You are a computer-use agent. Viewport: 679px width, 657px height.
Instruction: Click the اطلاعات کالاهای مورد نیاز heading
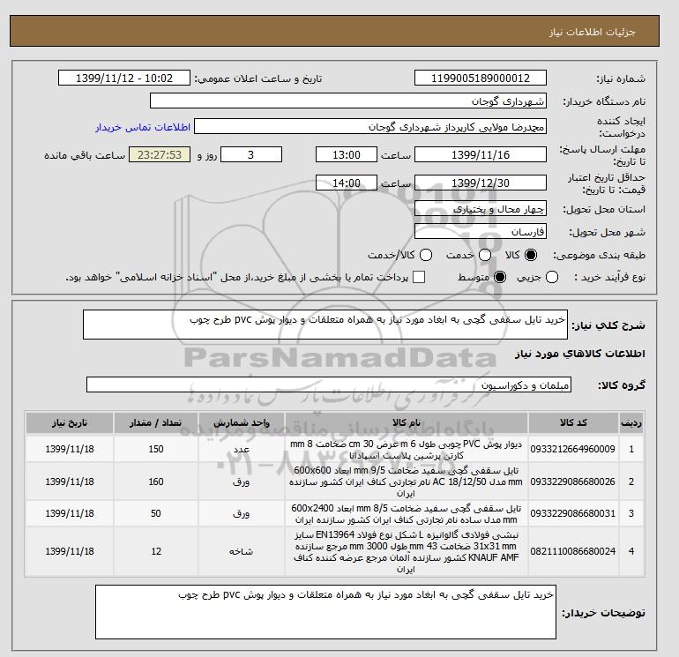580,354
